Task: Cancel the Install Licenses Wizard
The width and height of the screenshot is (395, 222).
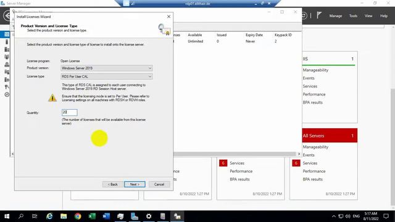Action: click(x=159, y=184)
